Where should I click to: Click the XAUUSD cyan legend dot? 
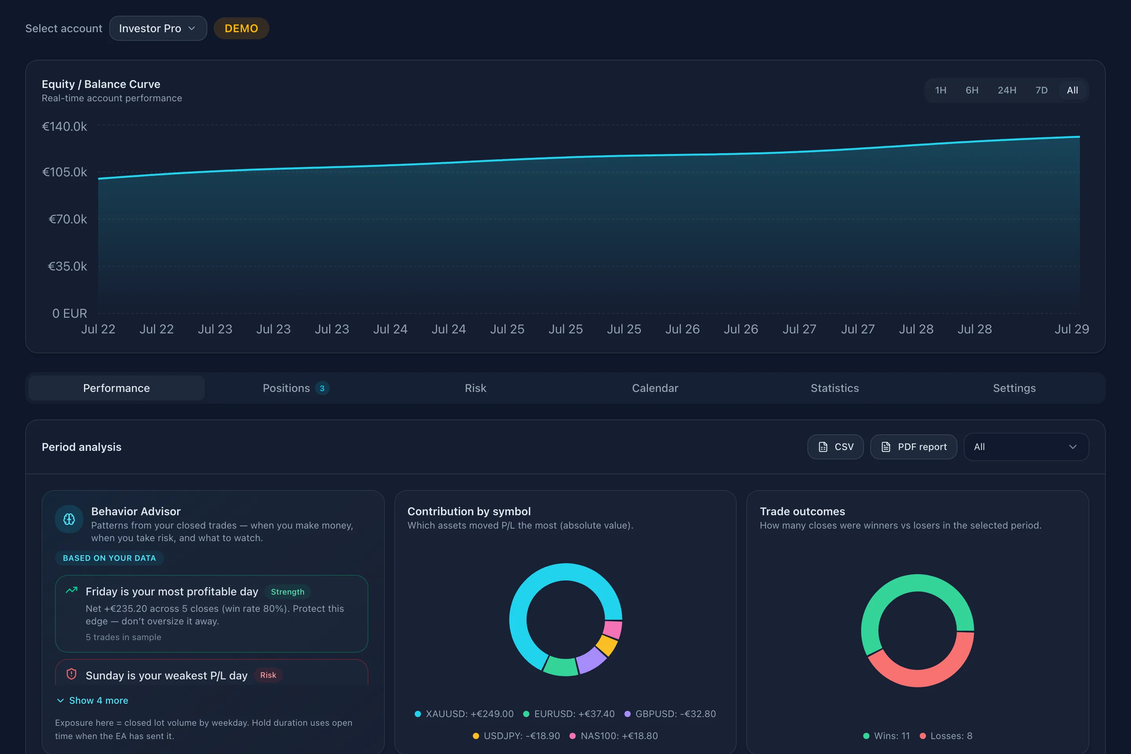click(x=418, y=714)
